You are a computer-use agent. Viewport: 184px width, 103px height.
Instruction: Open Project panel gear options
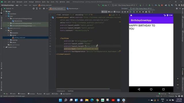(x=44, y=9)
